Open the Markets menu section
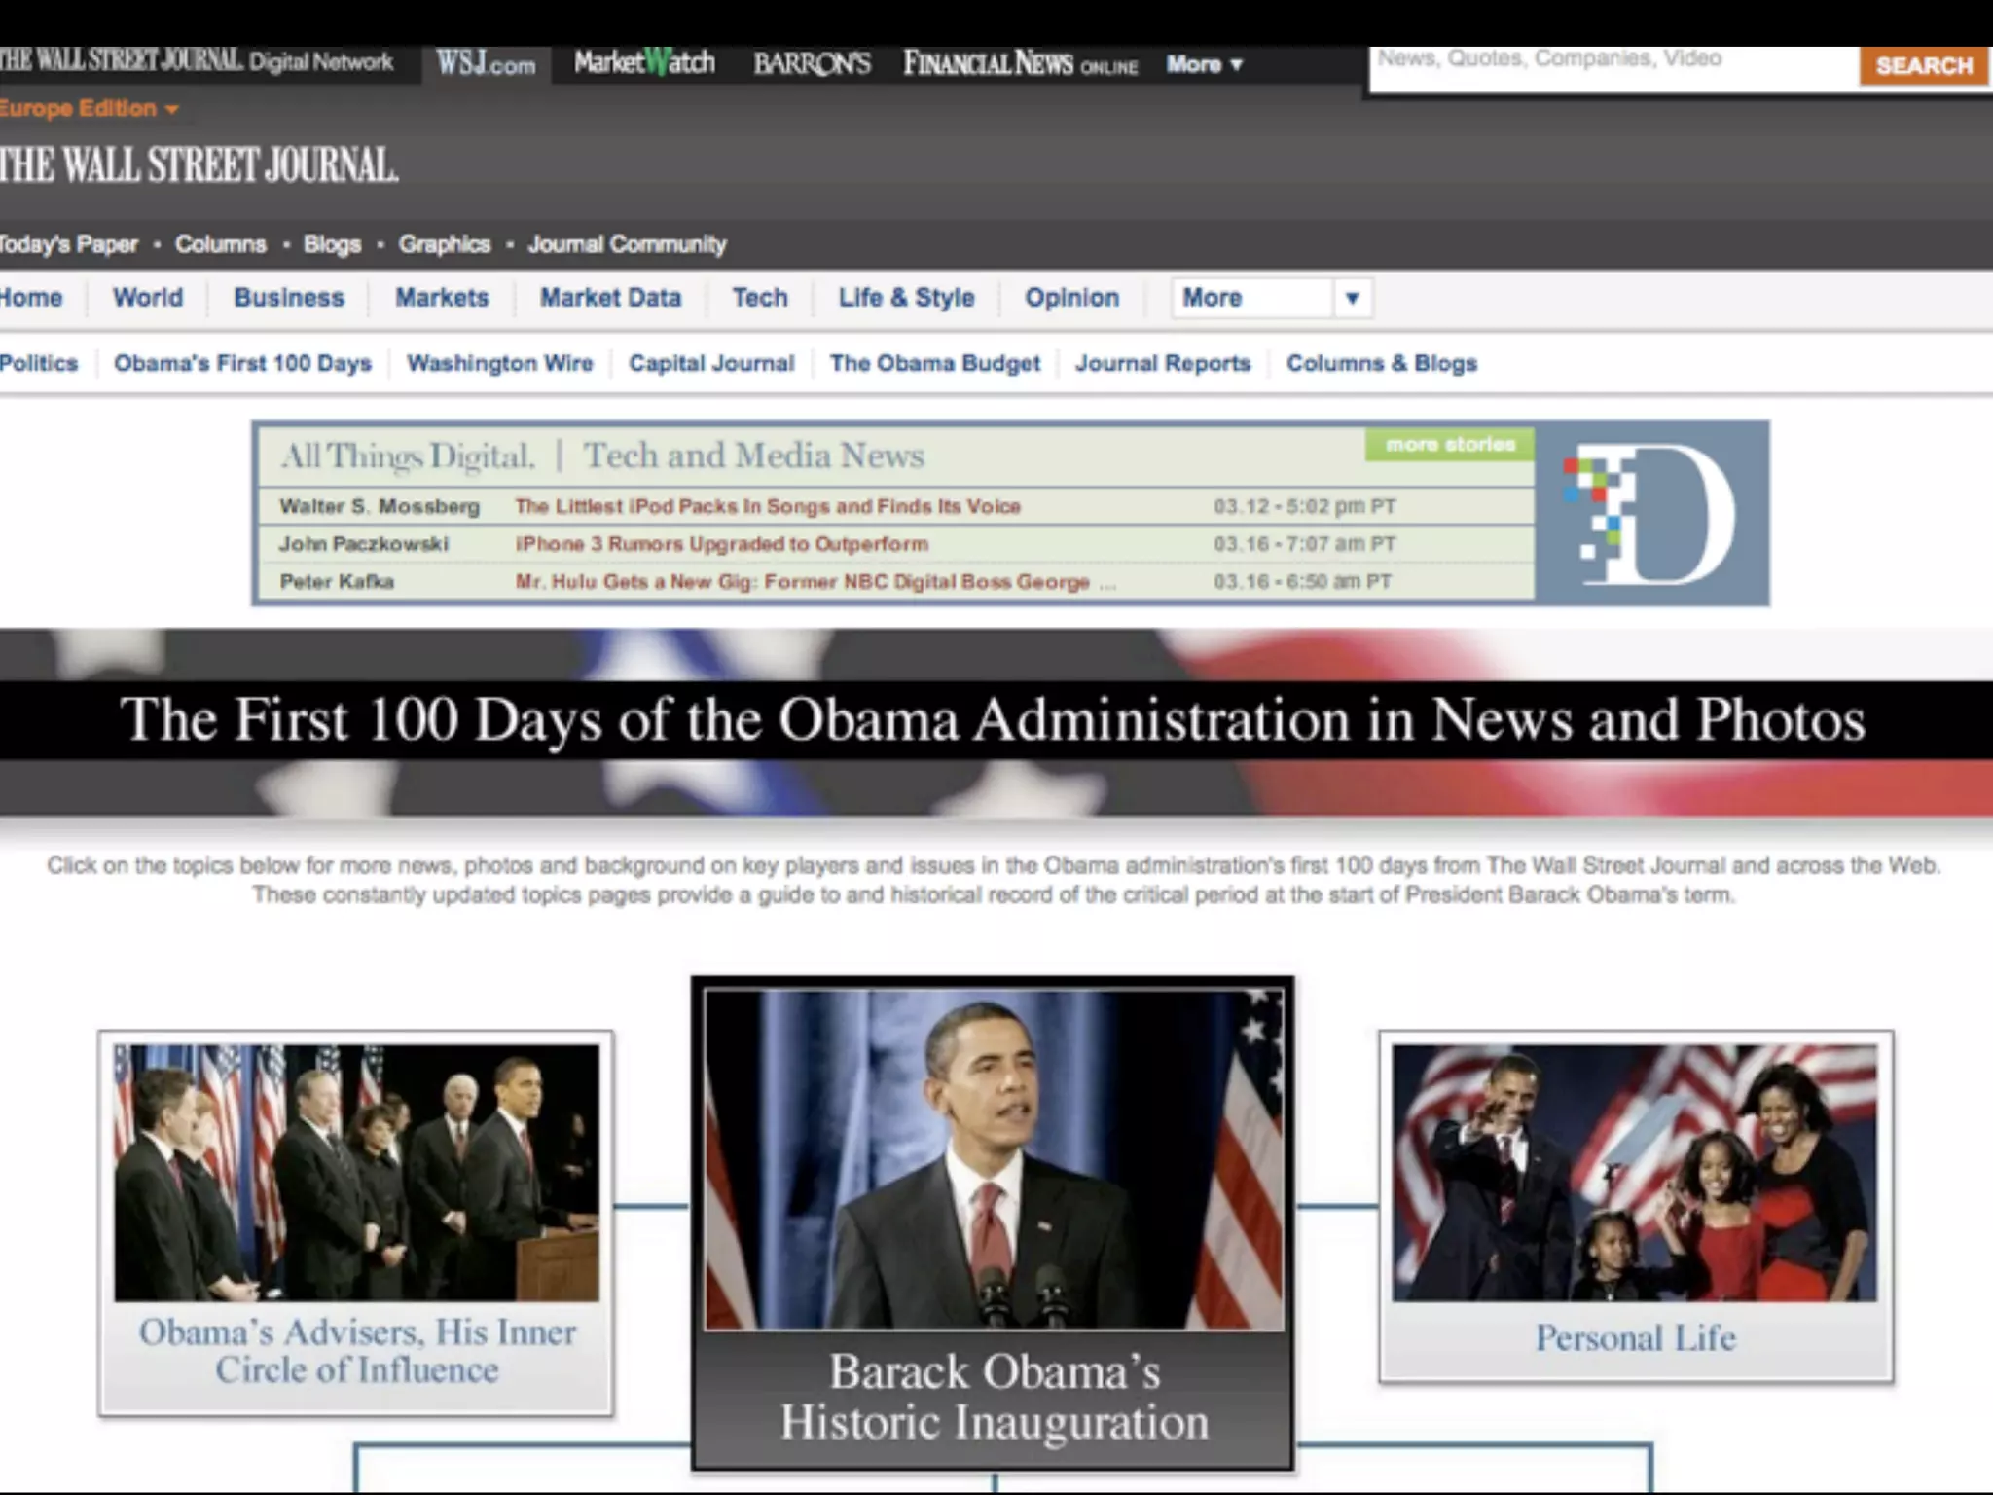 442,298
